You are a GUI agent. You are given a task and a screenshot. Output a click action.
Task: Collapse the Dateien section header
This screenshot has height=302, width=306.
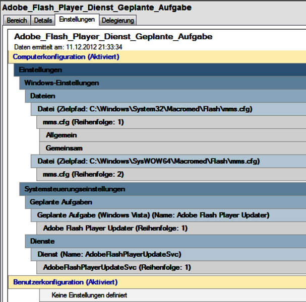pos(165,96)
